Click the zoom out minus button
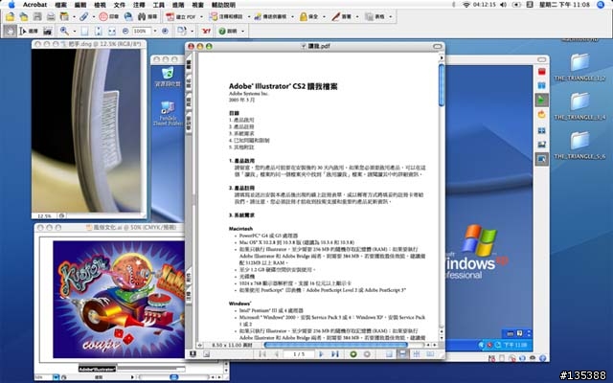Viewport: 613px width, 383px height. [x=125, y=31]
